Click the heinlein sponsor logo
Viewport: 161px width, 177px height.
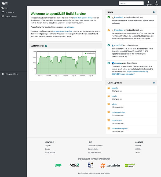[110, 165]
